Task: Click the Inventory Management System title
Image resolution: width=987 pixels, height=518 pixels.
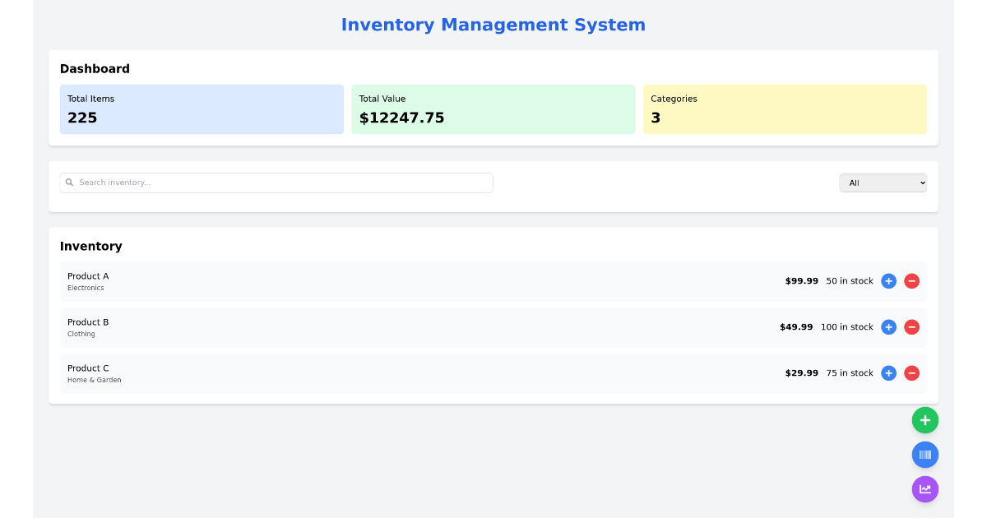Action: 493,25
